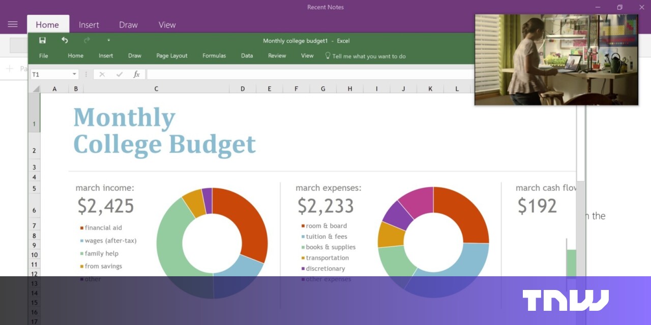
Task: Open the OneNote Insert tab
Action: click(x=89, y=25)
